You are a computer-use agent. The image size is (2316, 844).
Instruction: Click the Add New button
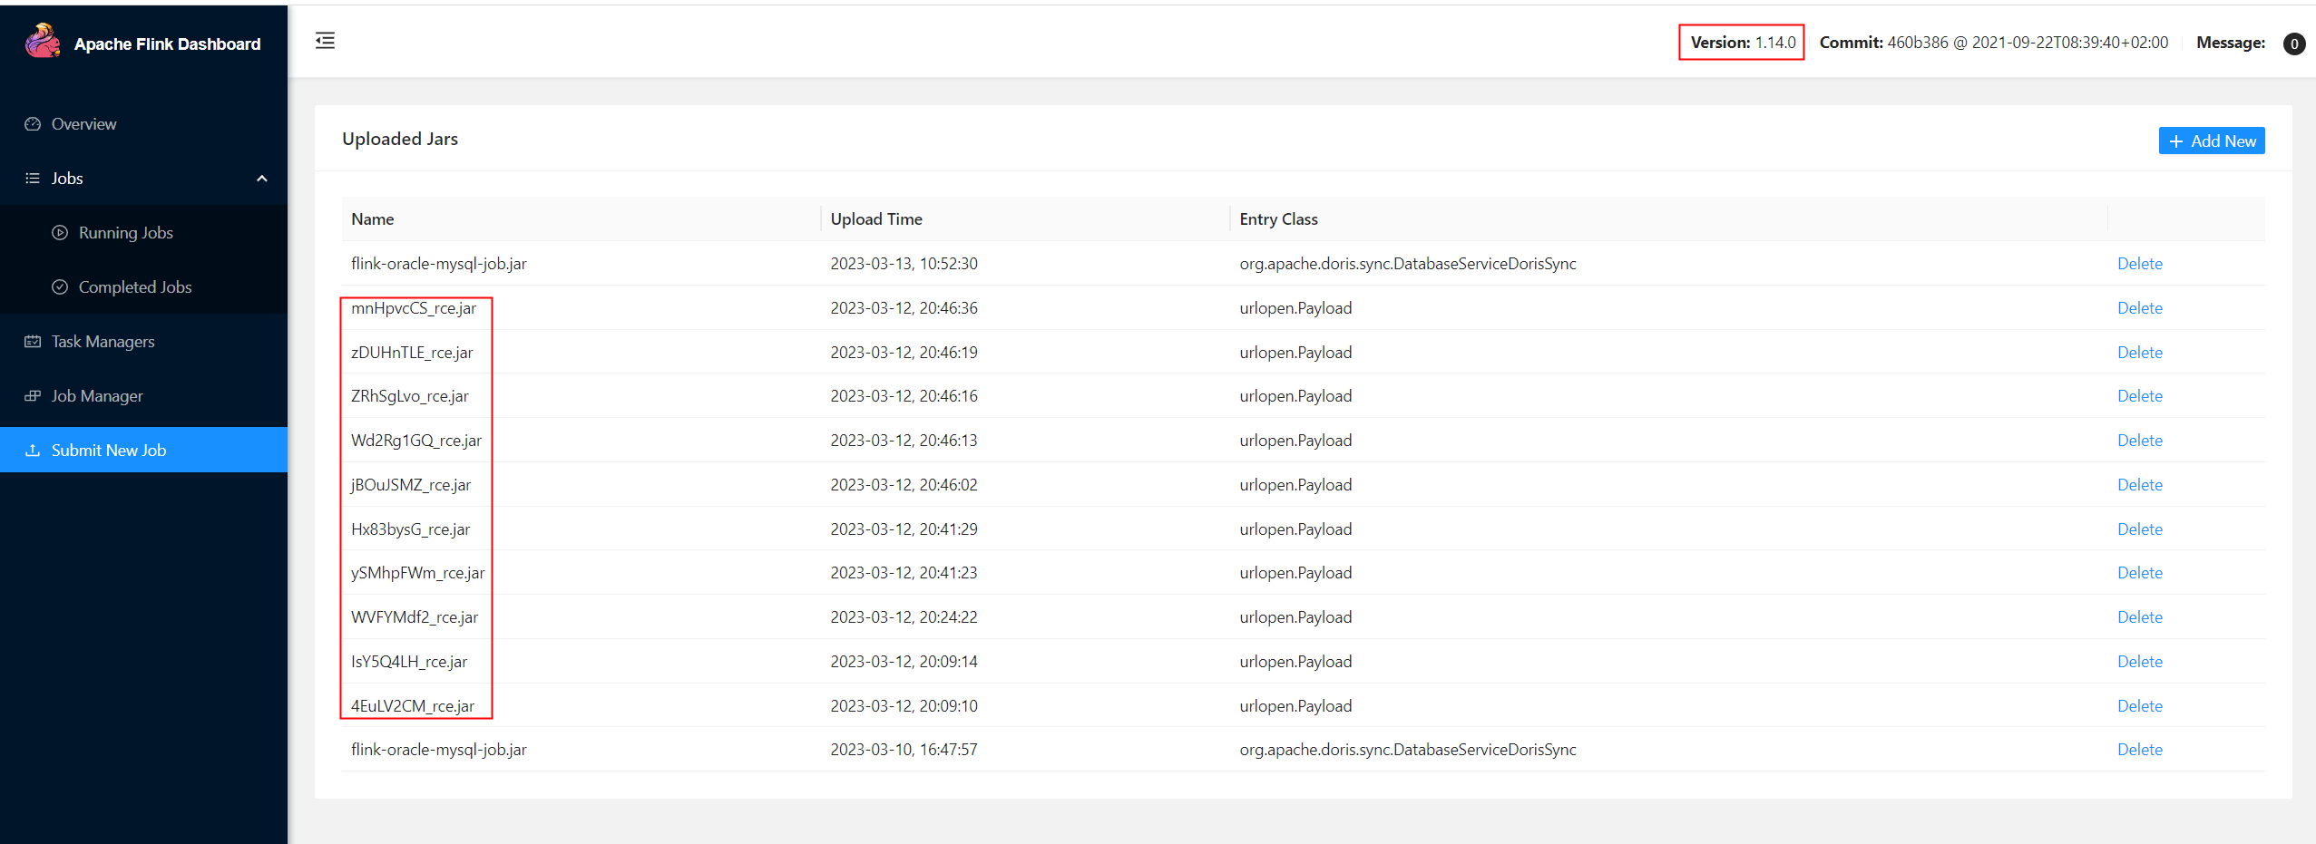[x=2212, y=141]
